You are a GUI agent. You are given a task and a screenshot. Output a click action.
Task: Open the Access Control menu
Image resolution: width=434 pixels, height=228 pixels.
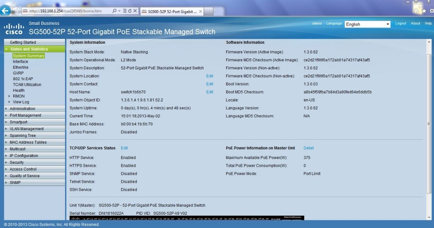pos(34,169)
